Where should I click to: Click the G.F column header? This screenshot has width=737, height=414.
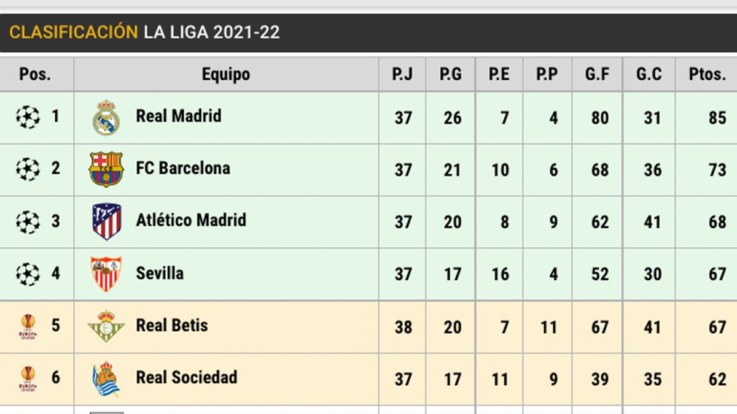click(598, 74)
